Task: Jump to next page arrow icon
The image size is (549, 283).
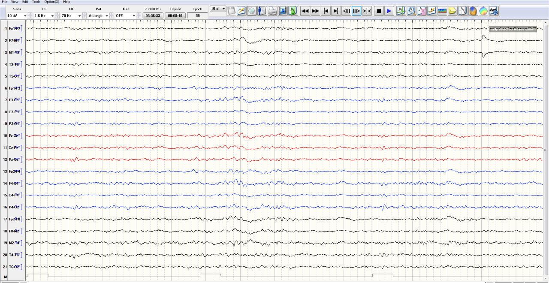Action: pyautogui.click(x=336, y=11)
